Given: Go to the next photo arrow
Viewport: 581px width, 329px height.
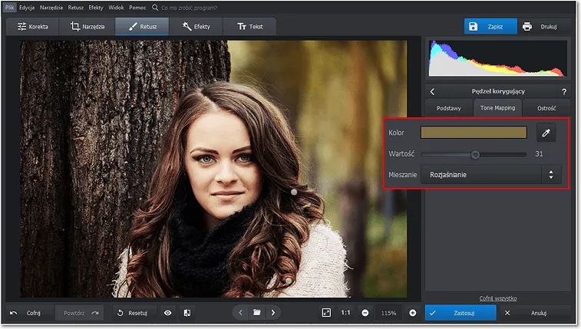Looking at the screenshot, I should click(273, 313).
